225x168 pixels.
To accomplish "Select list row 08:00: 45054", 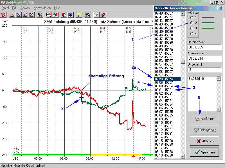I will click(167, 86).
